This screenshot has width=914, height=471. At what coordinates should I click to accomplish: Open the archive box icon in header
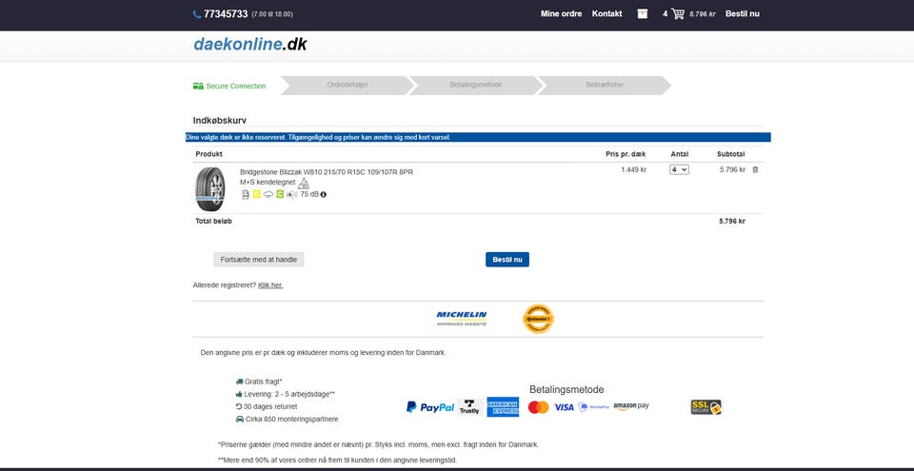pyautogui.click(x=643, y=14)
